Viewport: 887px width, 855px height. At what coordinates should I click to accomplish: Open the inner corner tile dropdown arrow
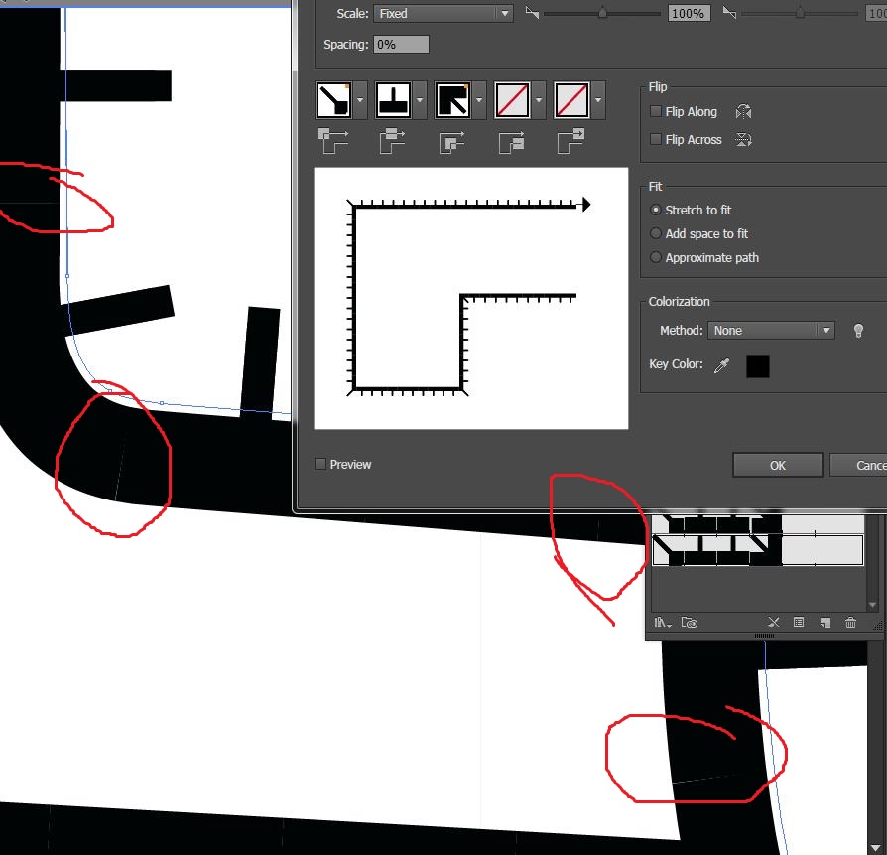click(x=479, y=100)
